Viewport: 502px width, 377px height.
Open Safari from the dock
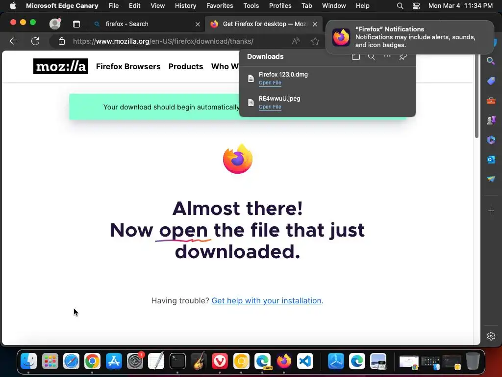click(x=71, y=361)
